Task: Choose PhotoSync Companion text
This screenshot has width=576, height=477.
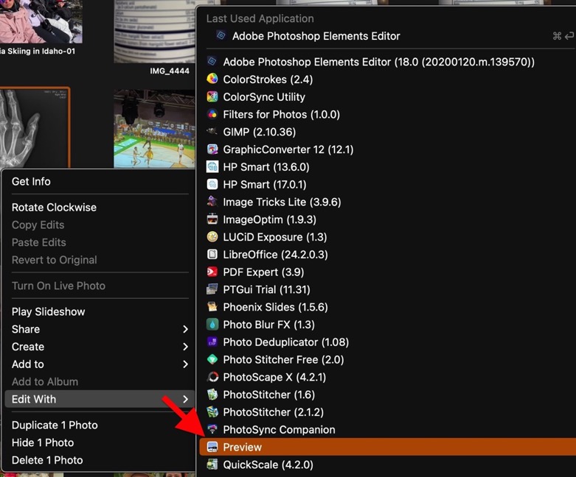Action: click(280, 429)
